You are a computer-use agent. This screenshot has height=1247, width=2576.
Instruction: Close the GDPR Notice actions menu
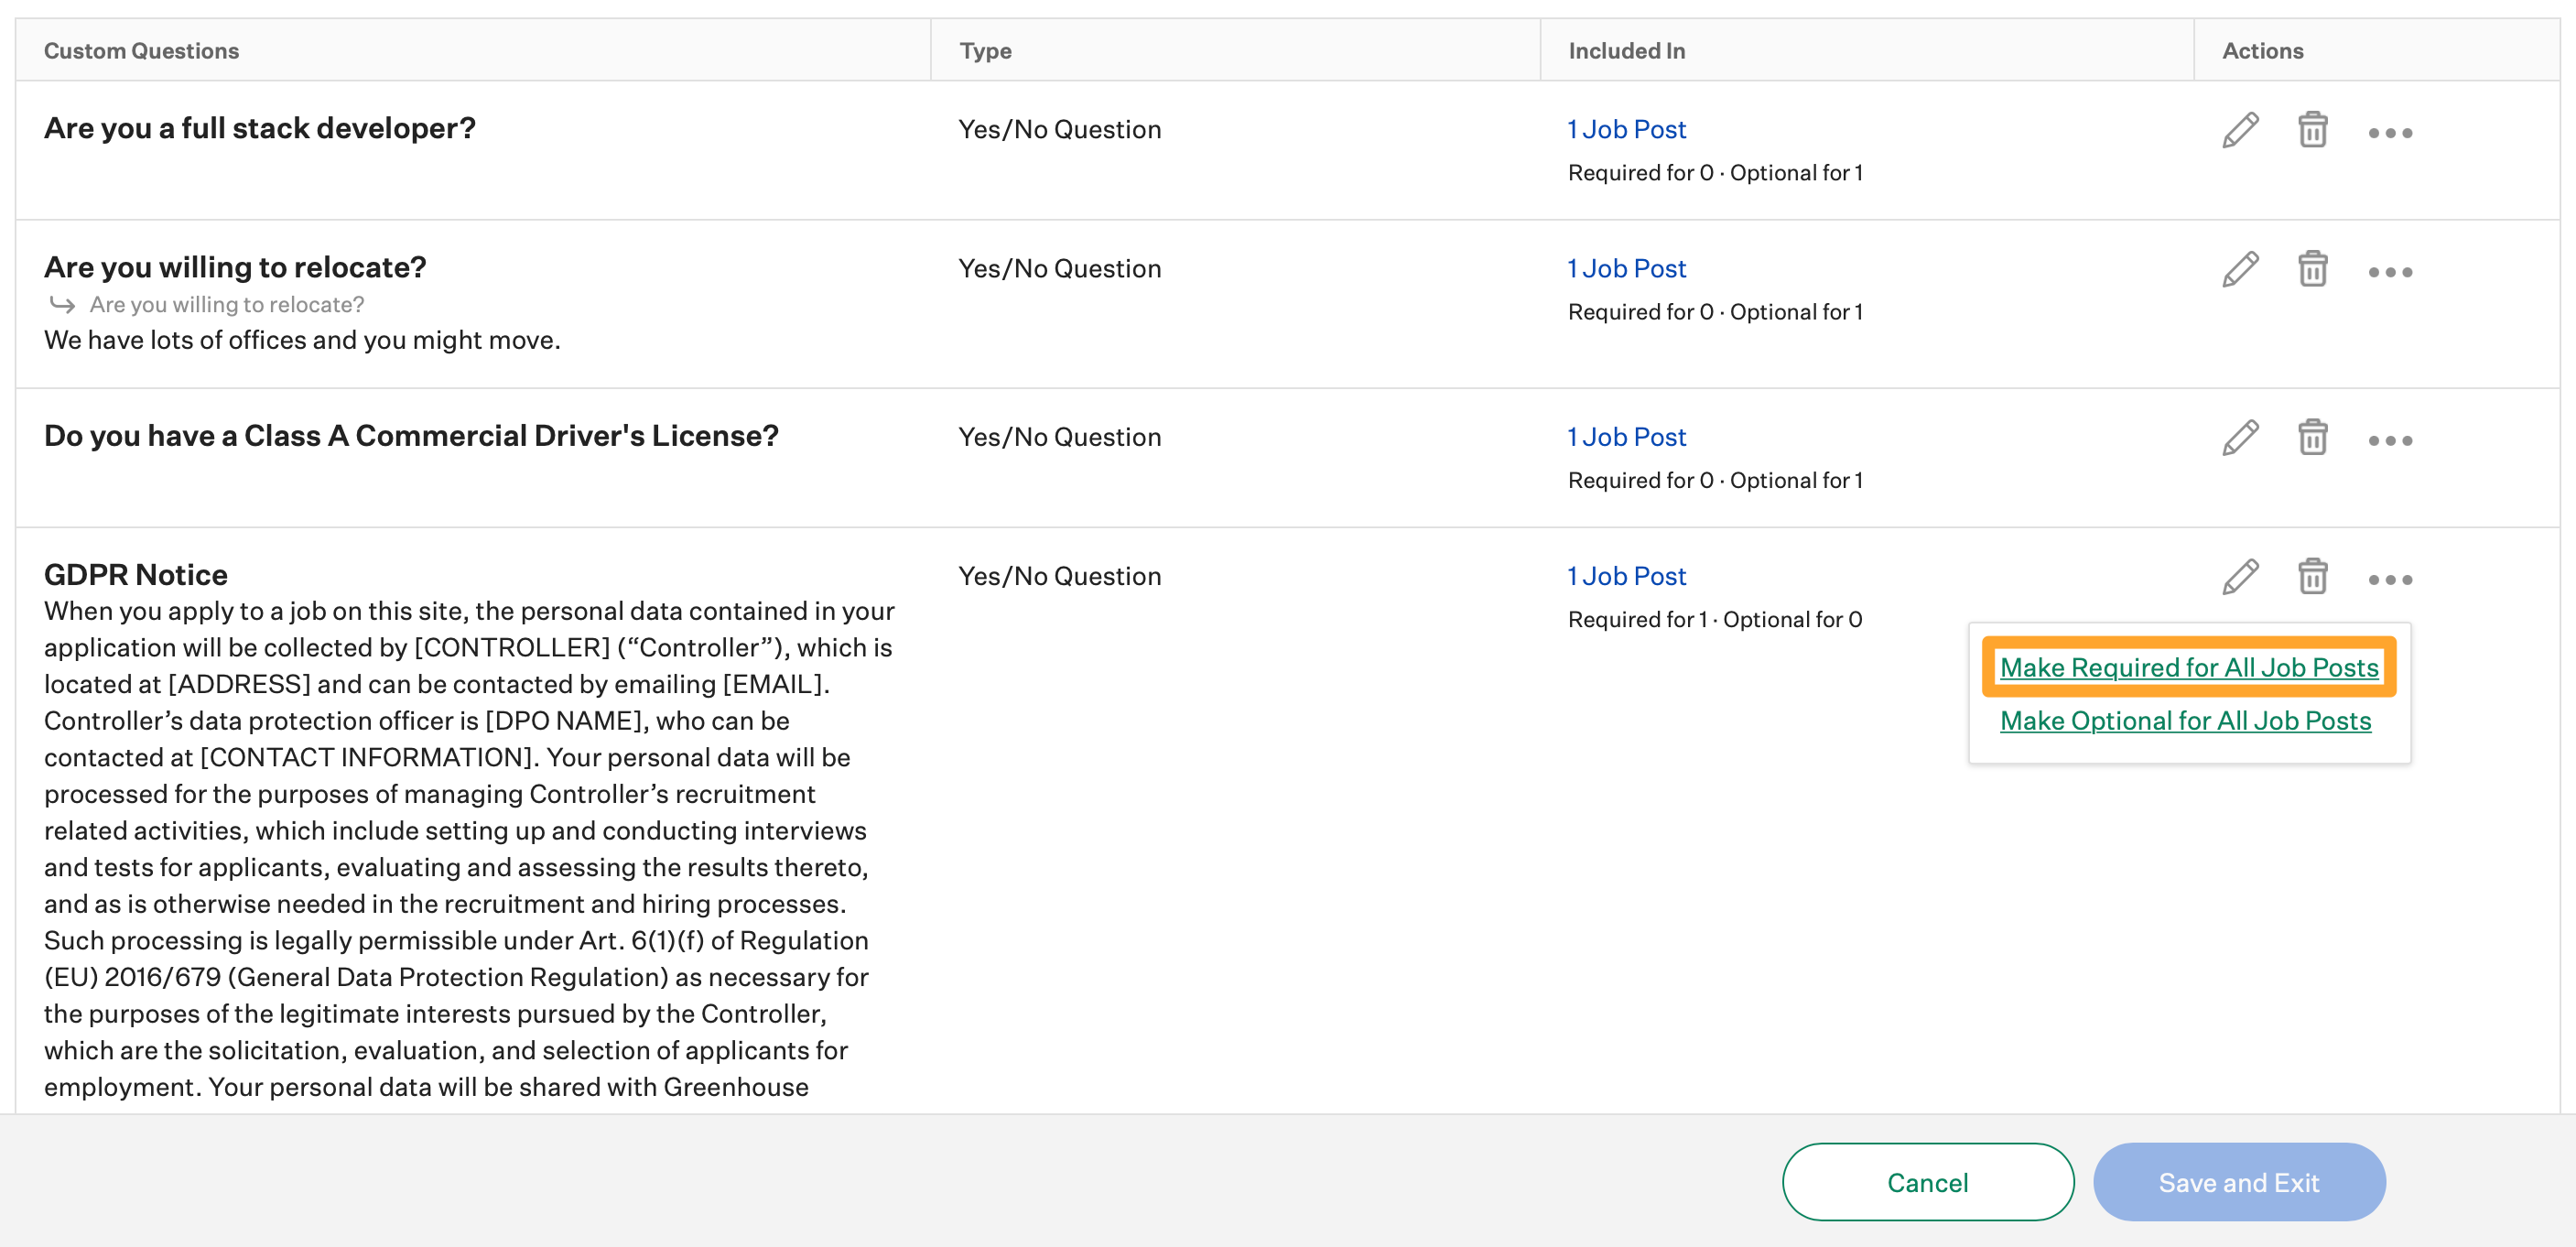[2390, 580]
